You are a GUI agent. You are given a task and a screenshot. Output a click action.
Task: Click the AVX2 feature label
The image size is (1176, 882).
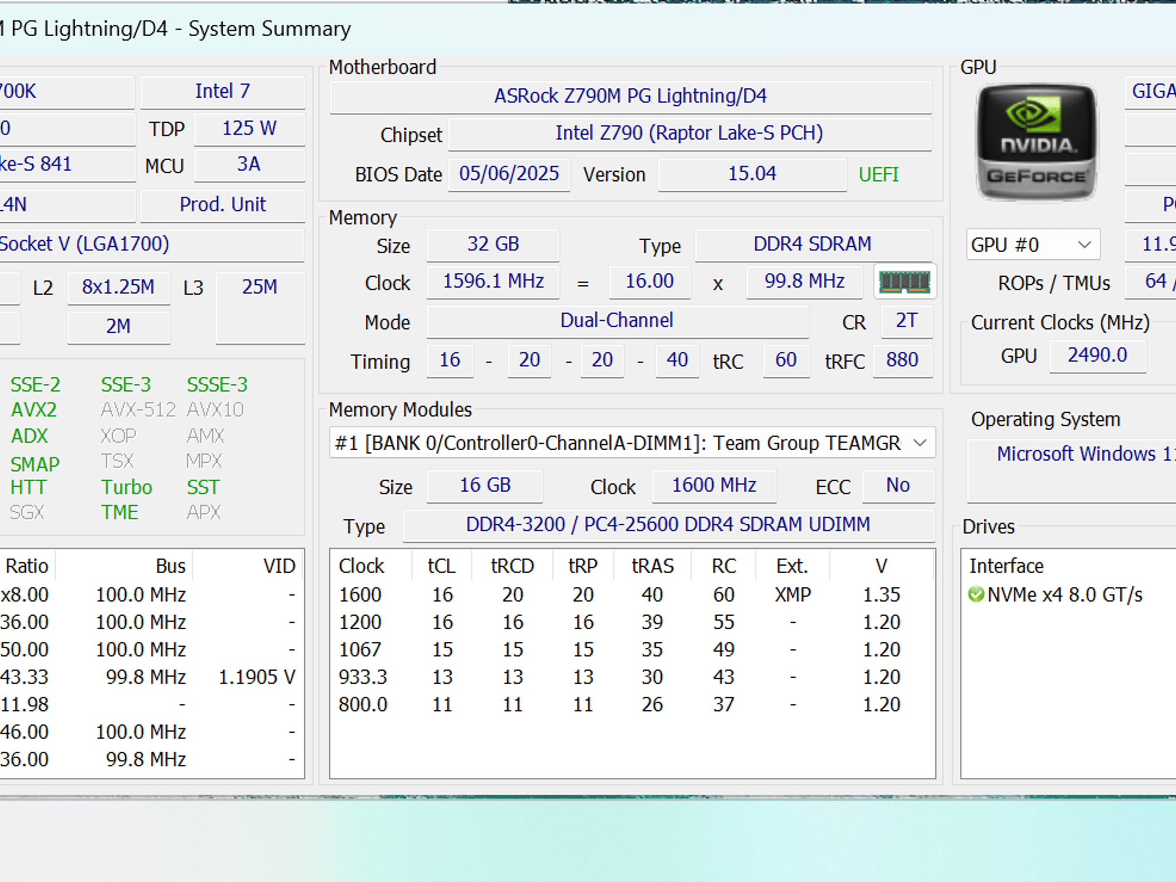click(x=34, y=410)
